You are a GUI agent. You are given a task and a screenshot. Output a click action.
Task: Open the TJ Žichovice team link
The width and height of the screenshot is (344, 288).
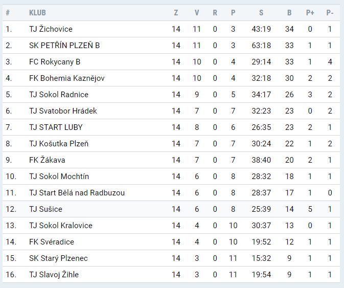tap(51, 29)
